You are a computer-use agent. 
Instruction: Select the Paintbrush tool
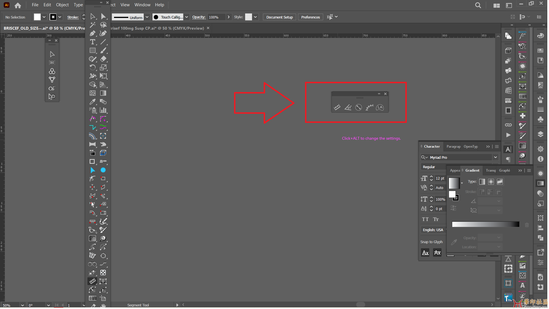coord(103,51)
